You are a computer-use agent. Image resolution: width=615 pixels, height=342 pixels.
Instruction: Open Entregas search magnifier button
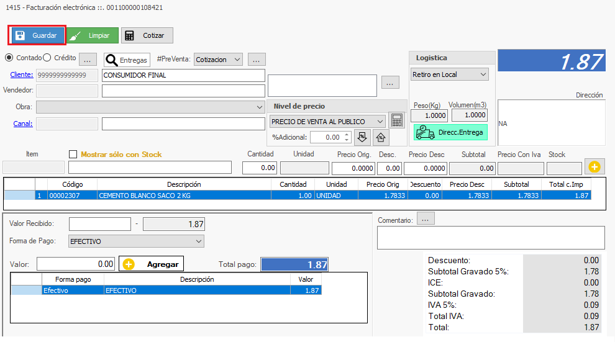pyautogui.click(x=127, y=60)
